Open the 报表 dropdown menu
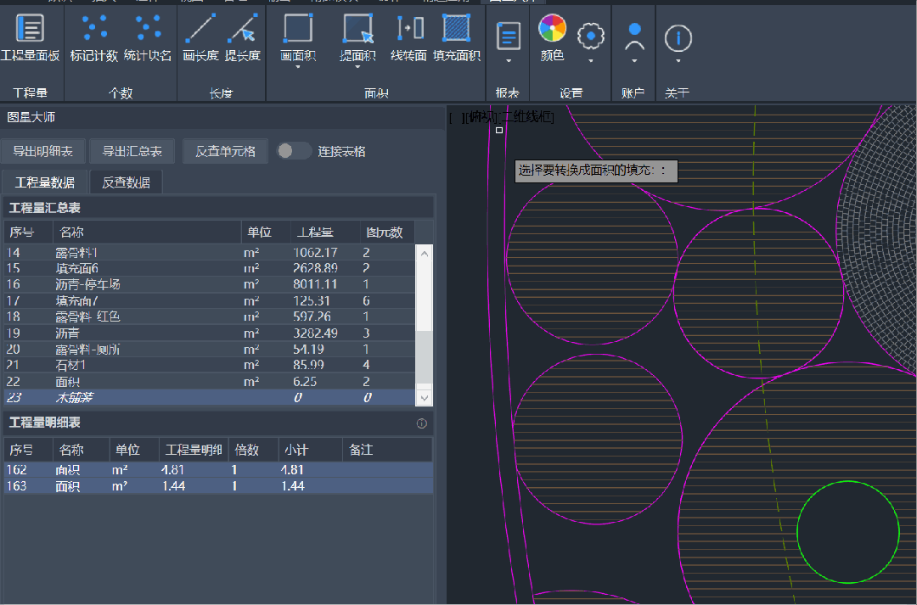Image resolution: width=917 pixels, height=605 pixels. click(x=509, y=42)
